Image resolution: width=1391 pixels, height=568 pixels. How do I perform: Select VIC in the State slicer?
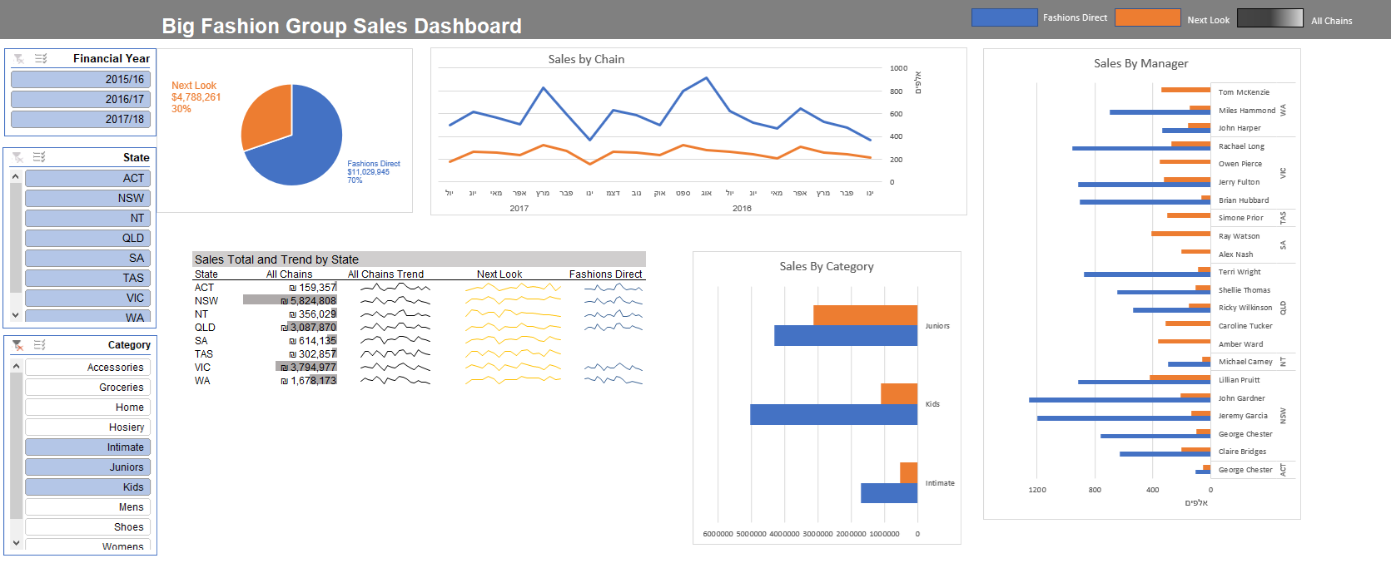click(x=87, y=298)
